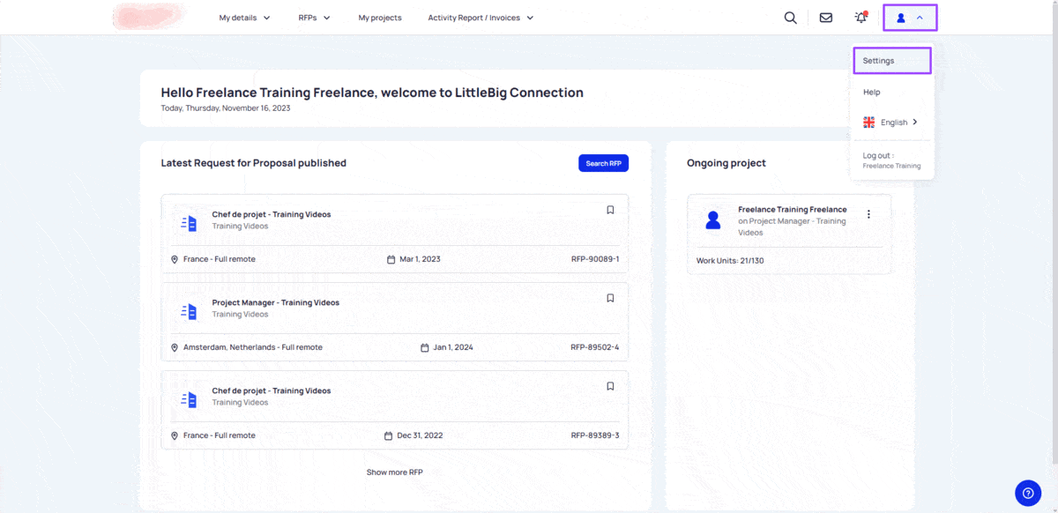Click calendar icon next to Mar 1, 2023
The image size is (1058, 513).
(391, 259)
